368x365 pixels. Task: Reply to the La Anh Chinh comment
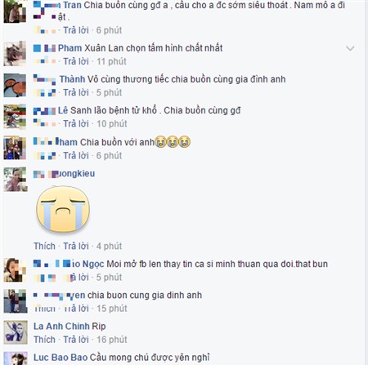click(76, 340)
